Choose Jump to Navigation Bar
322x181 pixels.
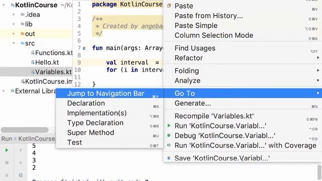pyautogui.click(x=110, y=94)
